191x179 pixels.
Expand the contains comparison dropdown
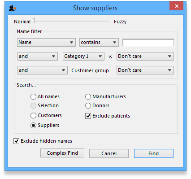coord(99,42)
